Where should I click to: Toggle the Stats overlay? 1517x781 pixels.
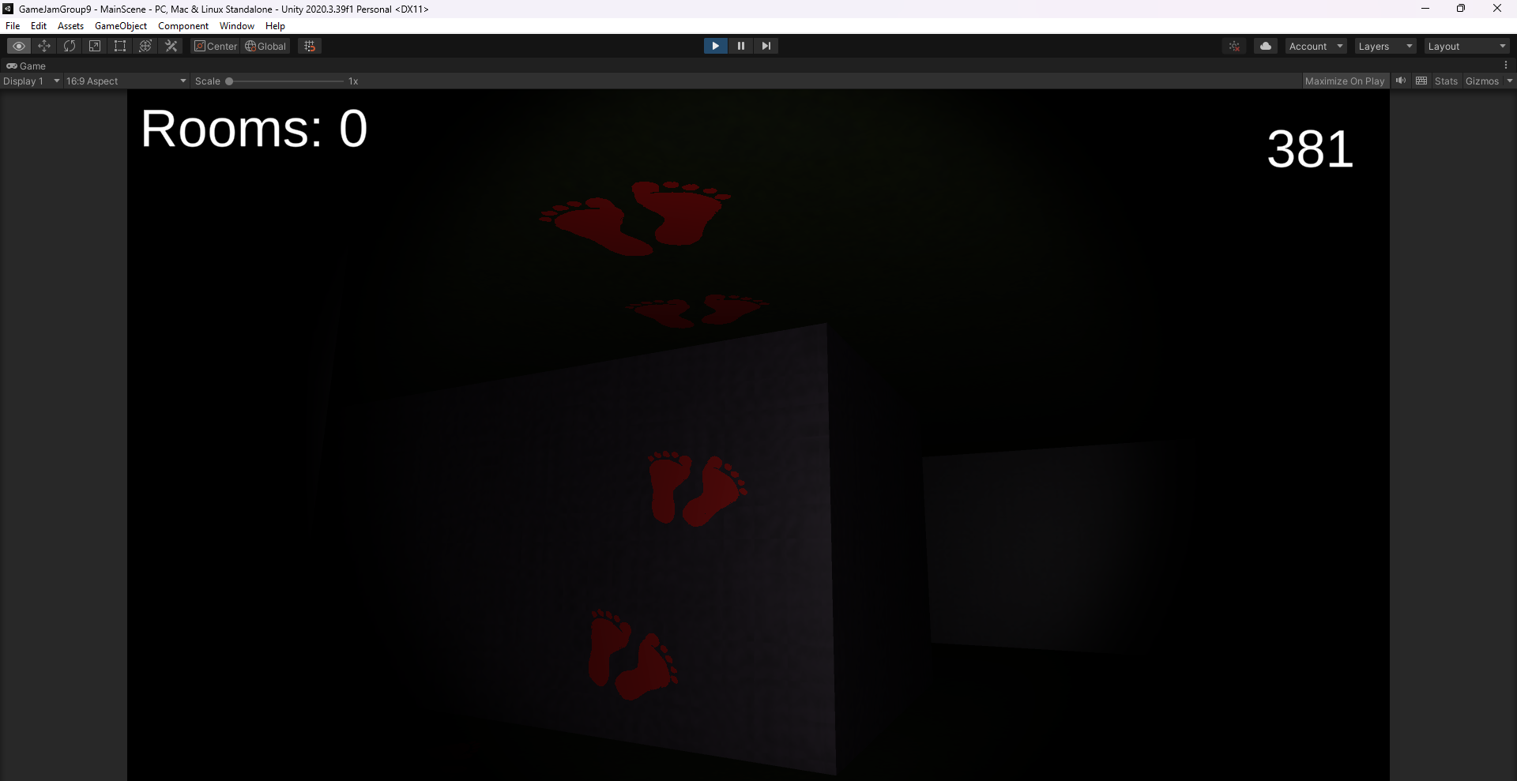coord(1445,81)
